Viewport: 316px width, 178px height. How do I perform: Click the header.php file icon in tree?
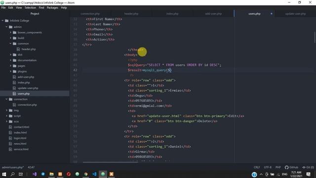(x=18, y=49)
